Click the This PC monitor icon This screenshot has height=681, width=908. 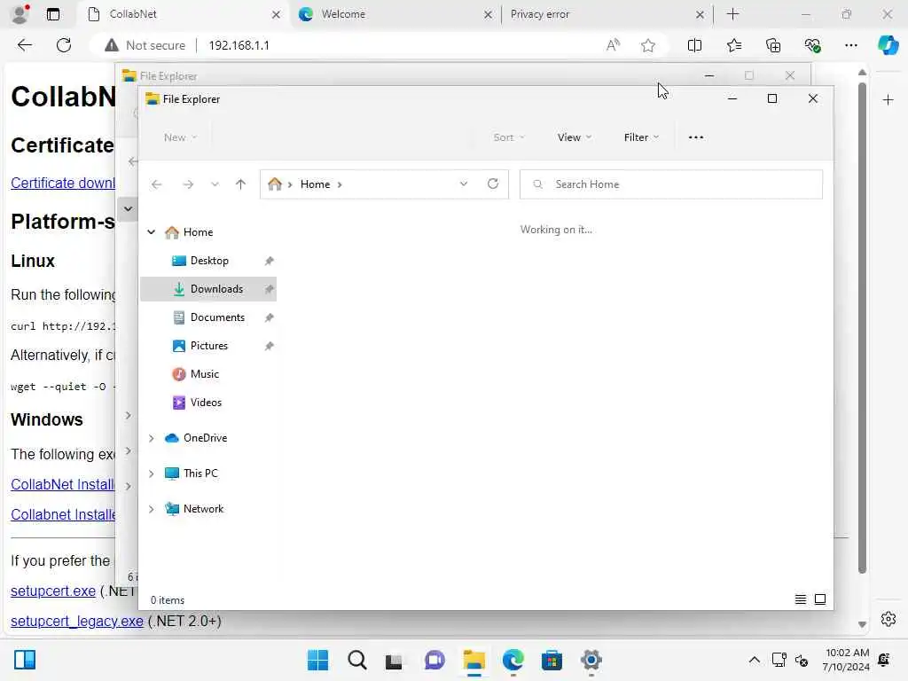172,474
